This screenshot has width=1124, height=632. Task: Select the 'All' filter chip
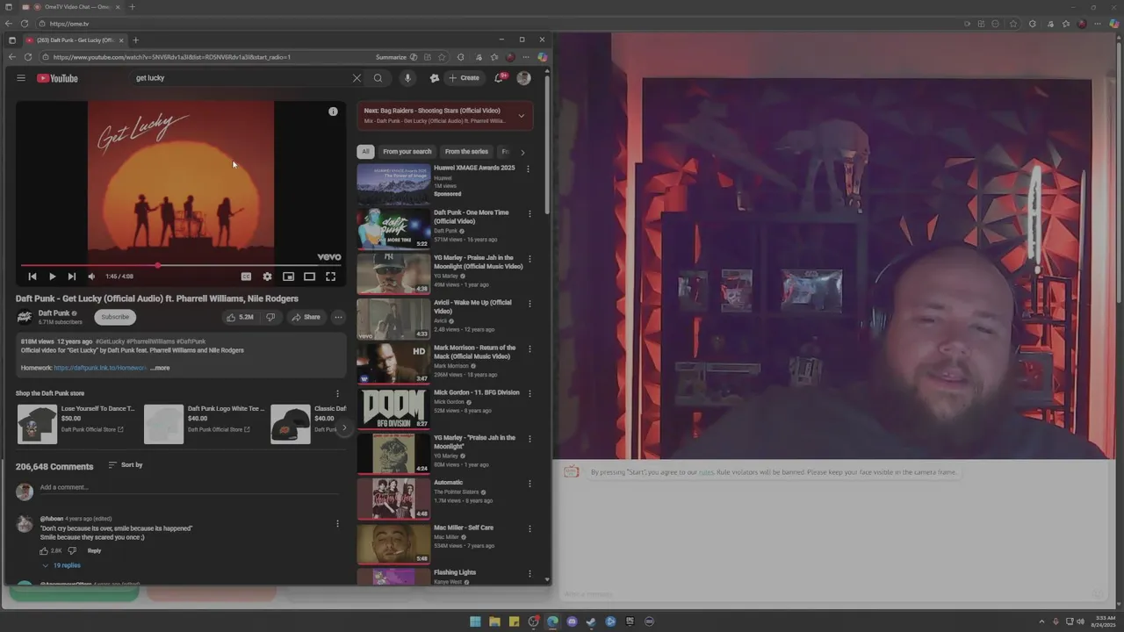tap(365, 152)
